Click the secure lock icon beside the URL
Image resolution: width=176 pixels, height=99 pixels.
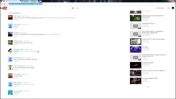click(7, 4)
